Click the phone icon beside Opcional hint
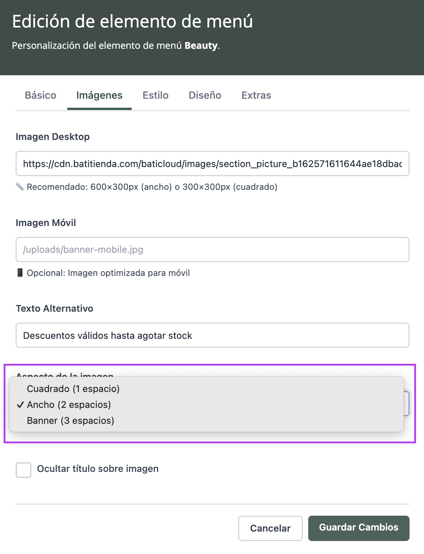 coord(20,273)
